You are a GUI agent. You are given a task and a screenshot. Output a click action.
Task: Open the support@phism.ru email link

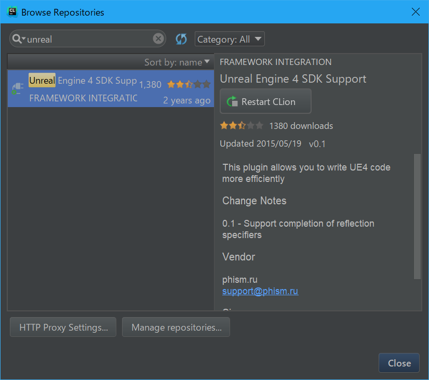(260, 291)
